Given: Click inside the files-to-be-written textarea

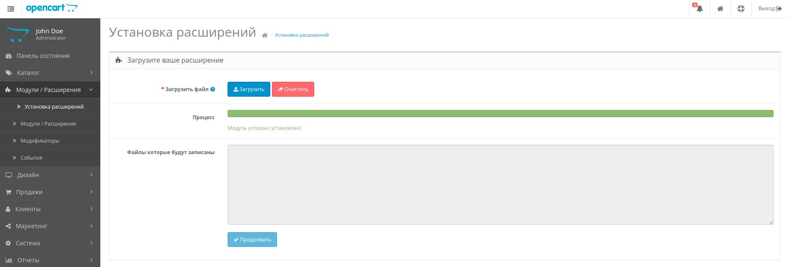Looking at the screenshot, I should point(500,185).
